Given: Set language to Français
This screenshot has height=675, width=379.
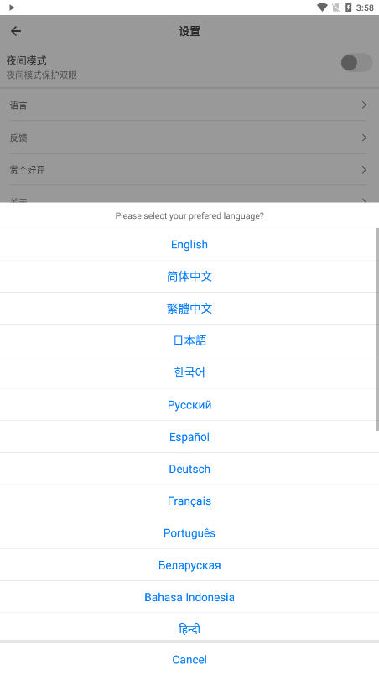Looking at the screenshot, I should [189, 501].
